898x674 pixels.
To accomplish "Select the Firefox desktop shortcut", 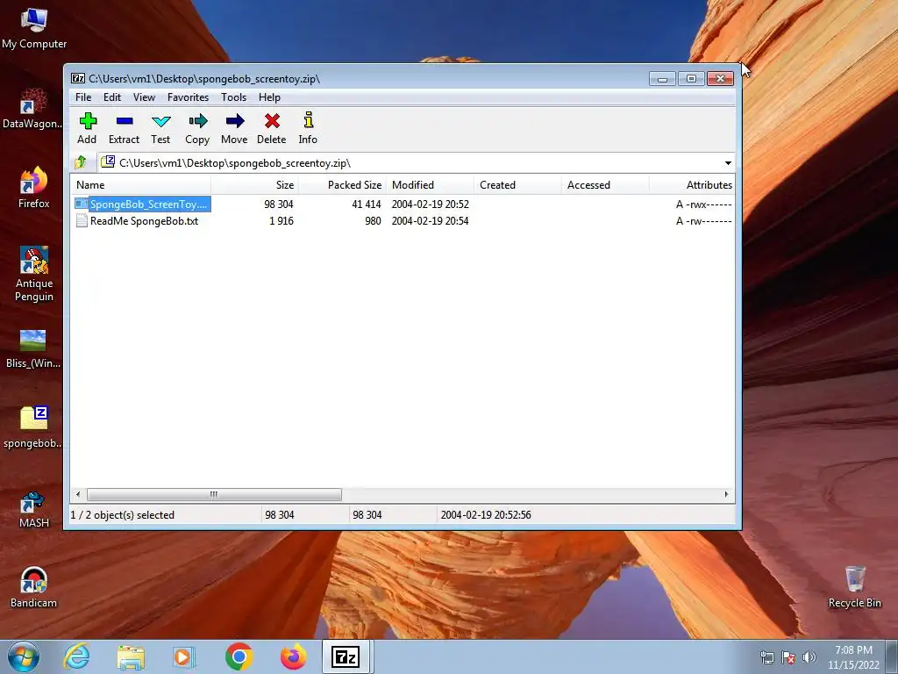I will tap(34, 188).
